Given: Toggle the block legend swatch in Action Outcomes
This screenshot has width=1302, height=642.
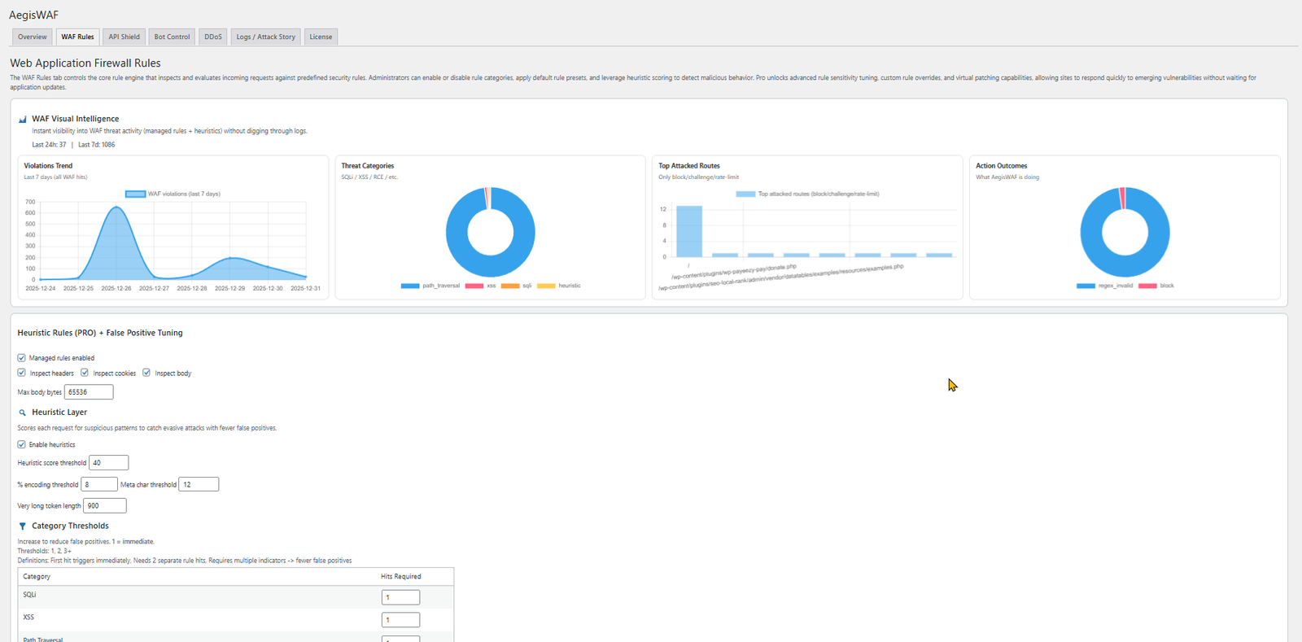Looking at the screenshot, I should click(x=1147, y=286).
